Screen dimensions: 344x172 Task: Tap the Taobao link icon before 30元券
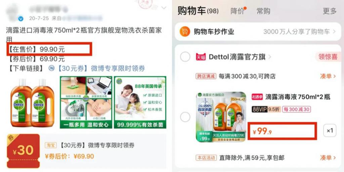[51, 69]
